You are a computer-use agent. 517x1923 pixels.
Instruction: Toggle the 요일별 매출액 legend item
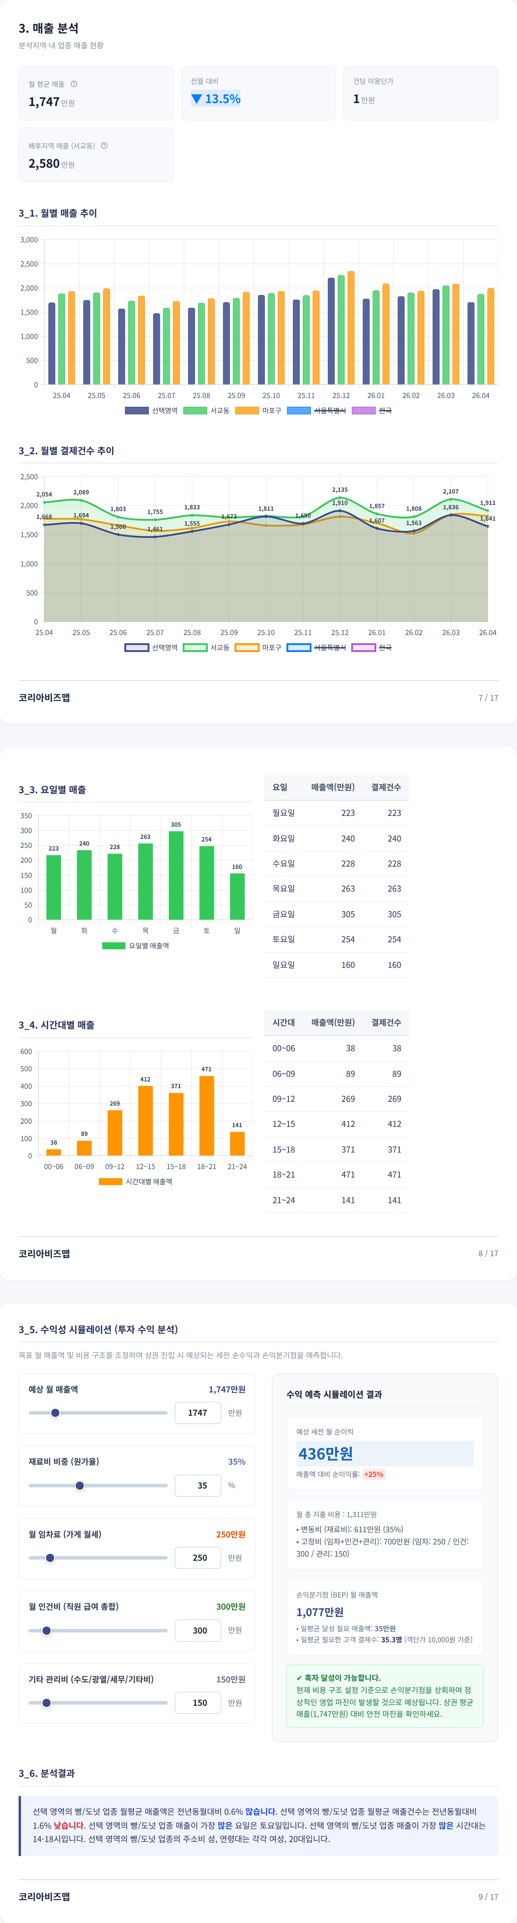(x=136, y=945)
